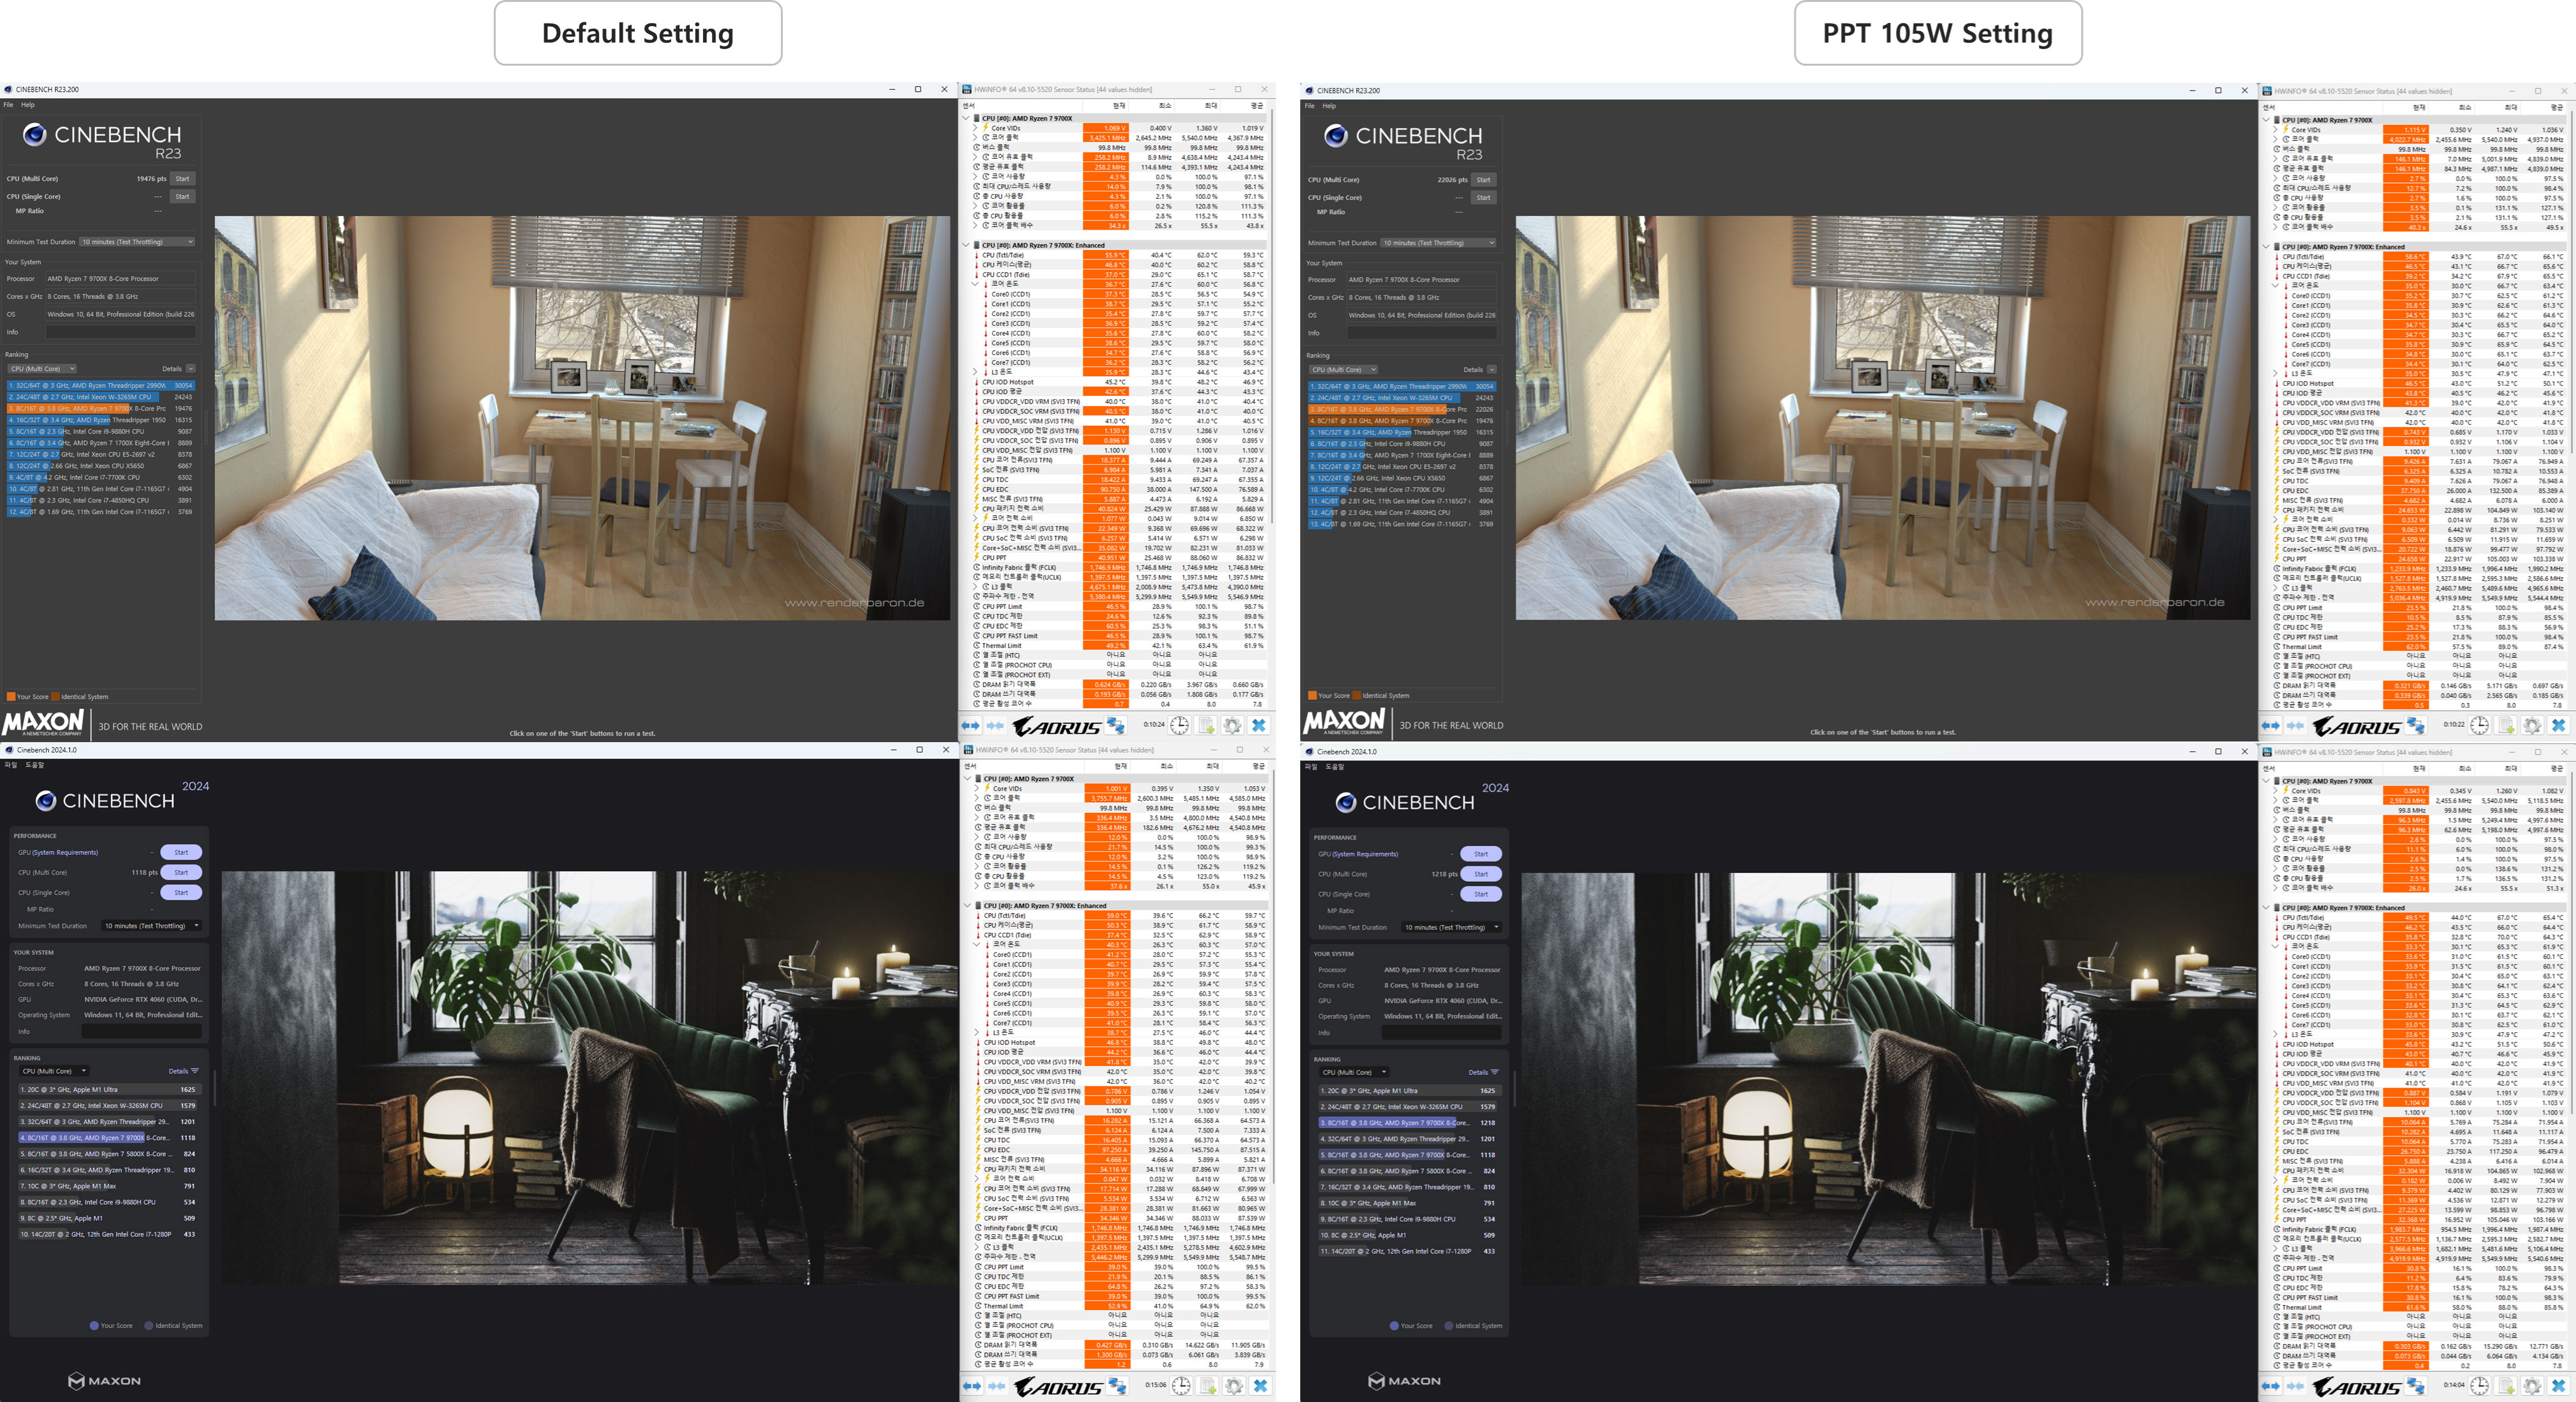
Task: Open File menu in Cinebench R23 showing 19476 pts
Action: click(x=8, y=105)
